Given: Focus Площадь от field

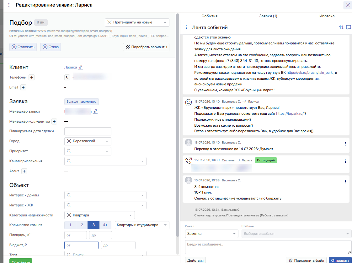Looking at the screenshot, I should (x=76, y=235).
